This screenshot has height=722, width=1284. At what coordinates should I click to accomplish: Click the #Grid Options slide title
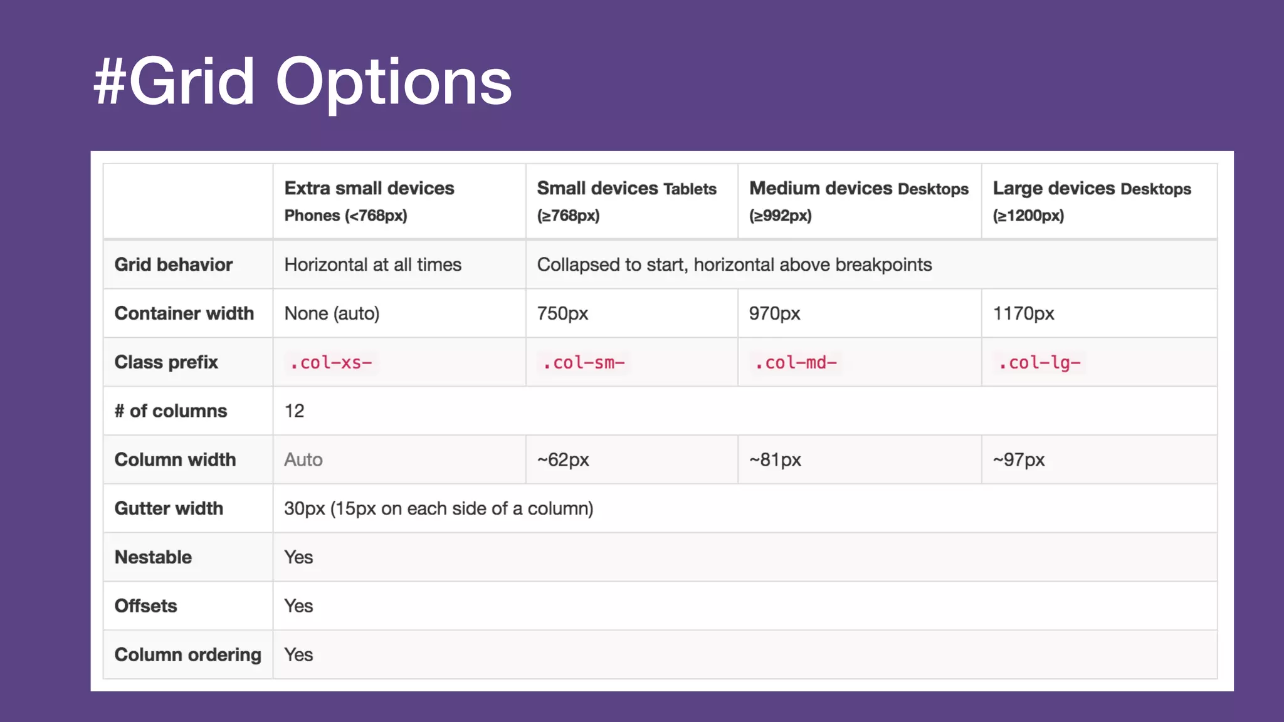[302, 82]
